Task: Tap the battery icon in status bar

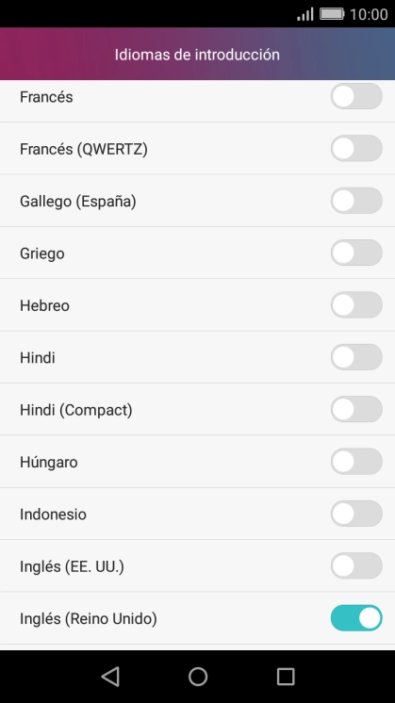Action: [332, 14]
